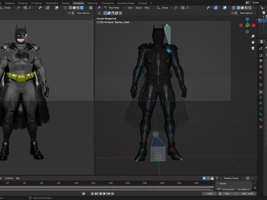
Task: Open the material properties tab (checkered sphere)
Action: click(x=261, y=127)
